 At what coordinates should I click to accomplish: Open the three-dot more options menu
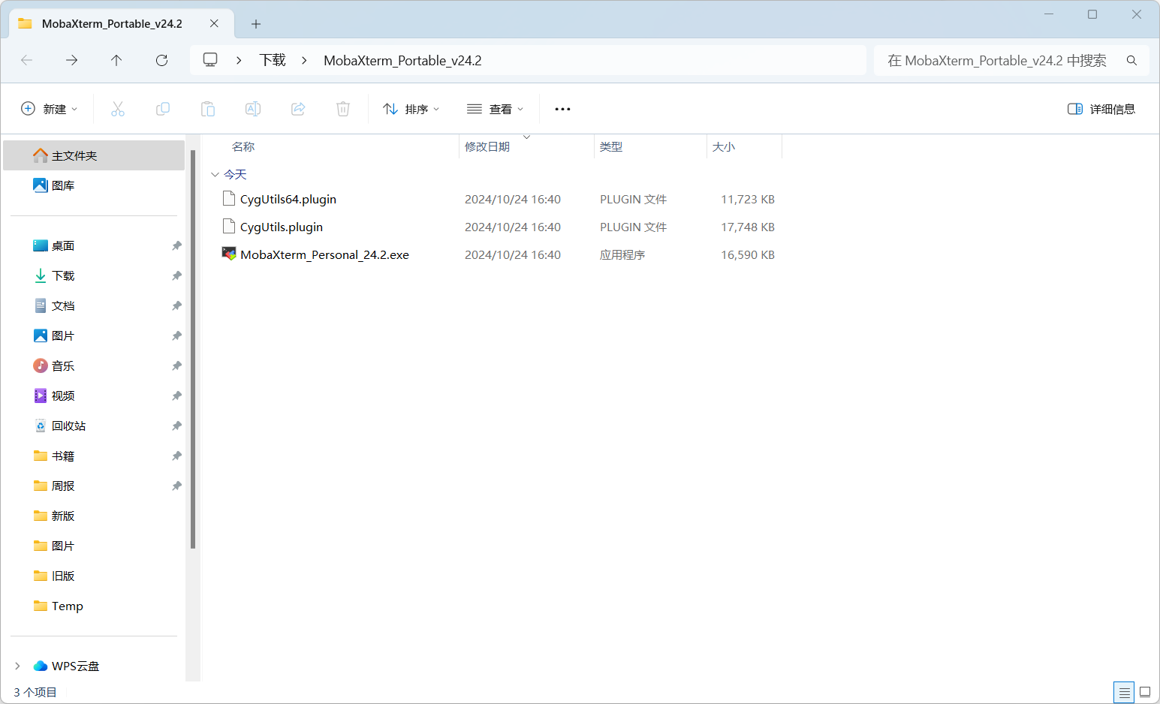(562, 109)
